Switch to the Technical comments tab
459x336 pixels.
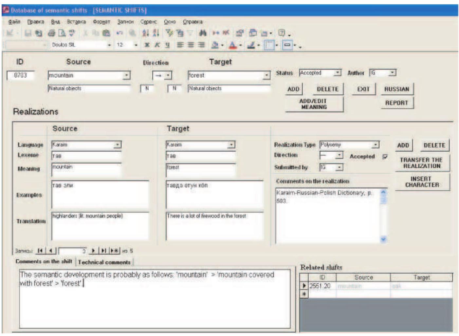(x=104, y=262)
